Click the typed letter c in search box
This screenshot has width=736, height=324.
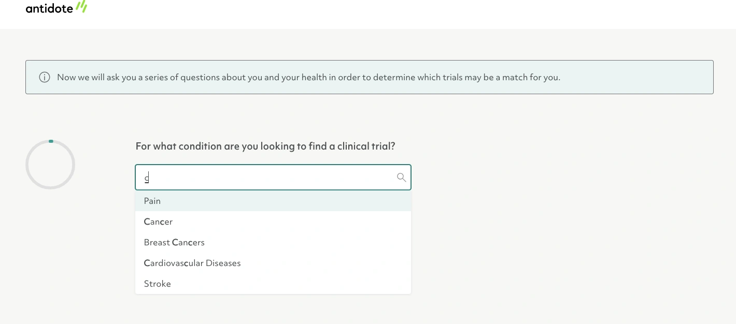click(x=147, y=178)
